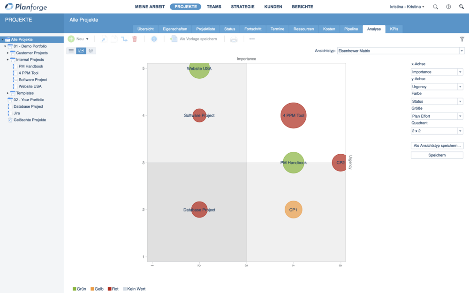
Task: Open the search magnifier in header
Action: 436,7
